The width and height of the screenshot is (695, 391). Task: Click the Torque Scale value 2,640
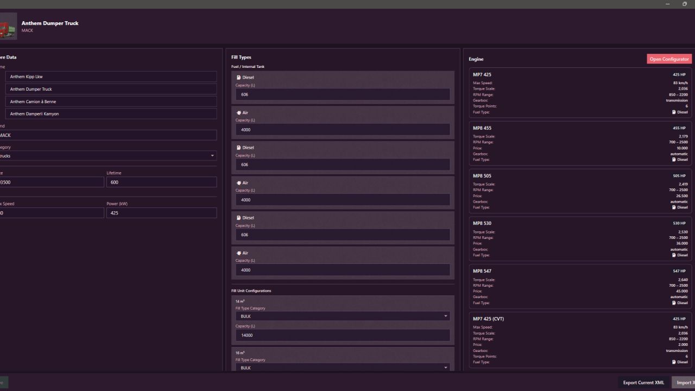point(683,280)
